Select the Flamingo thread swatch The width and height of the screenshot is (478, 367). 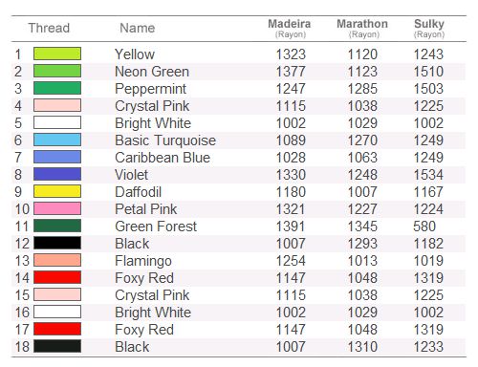(57, 260)
